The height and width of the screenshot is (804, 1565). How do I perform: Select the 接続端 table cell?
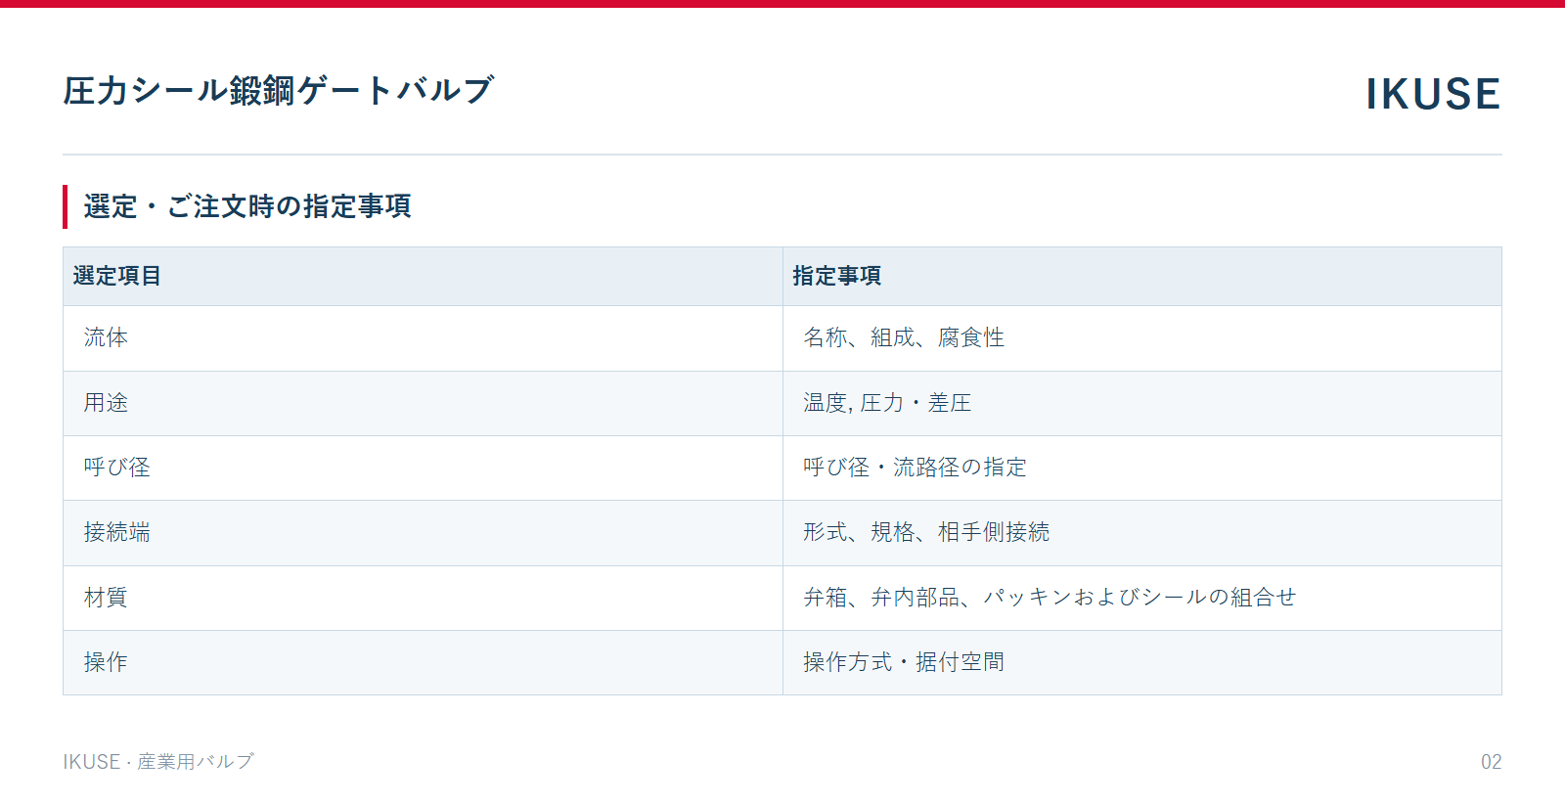tap(423, 533)
